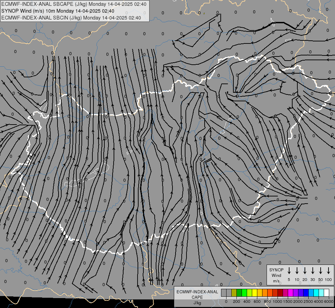Pick the pure yellow CAPE legend swatch
Screen dimensions: 335x308
click(255, 293)
